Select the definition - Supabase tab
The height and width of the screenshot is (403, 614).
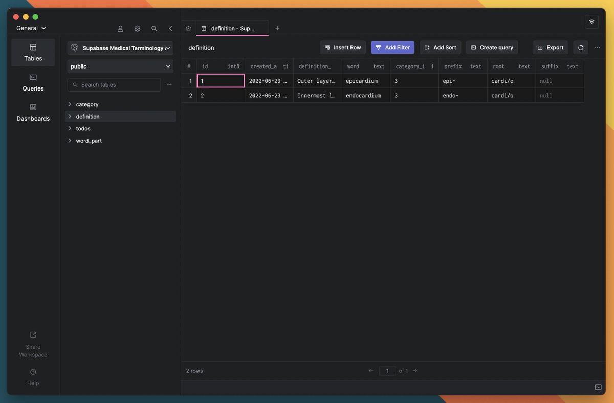(x=232, y=28)
